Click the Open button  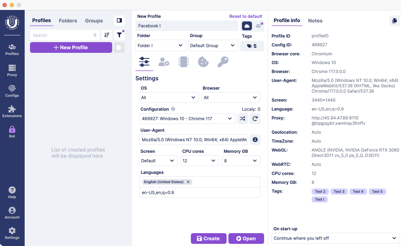click(246, 239)
